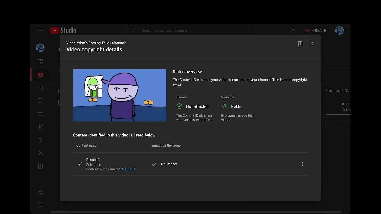
Task: Open Settings gear in sidebar
Action: 40,192
